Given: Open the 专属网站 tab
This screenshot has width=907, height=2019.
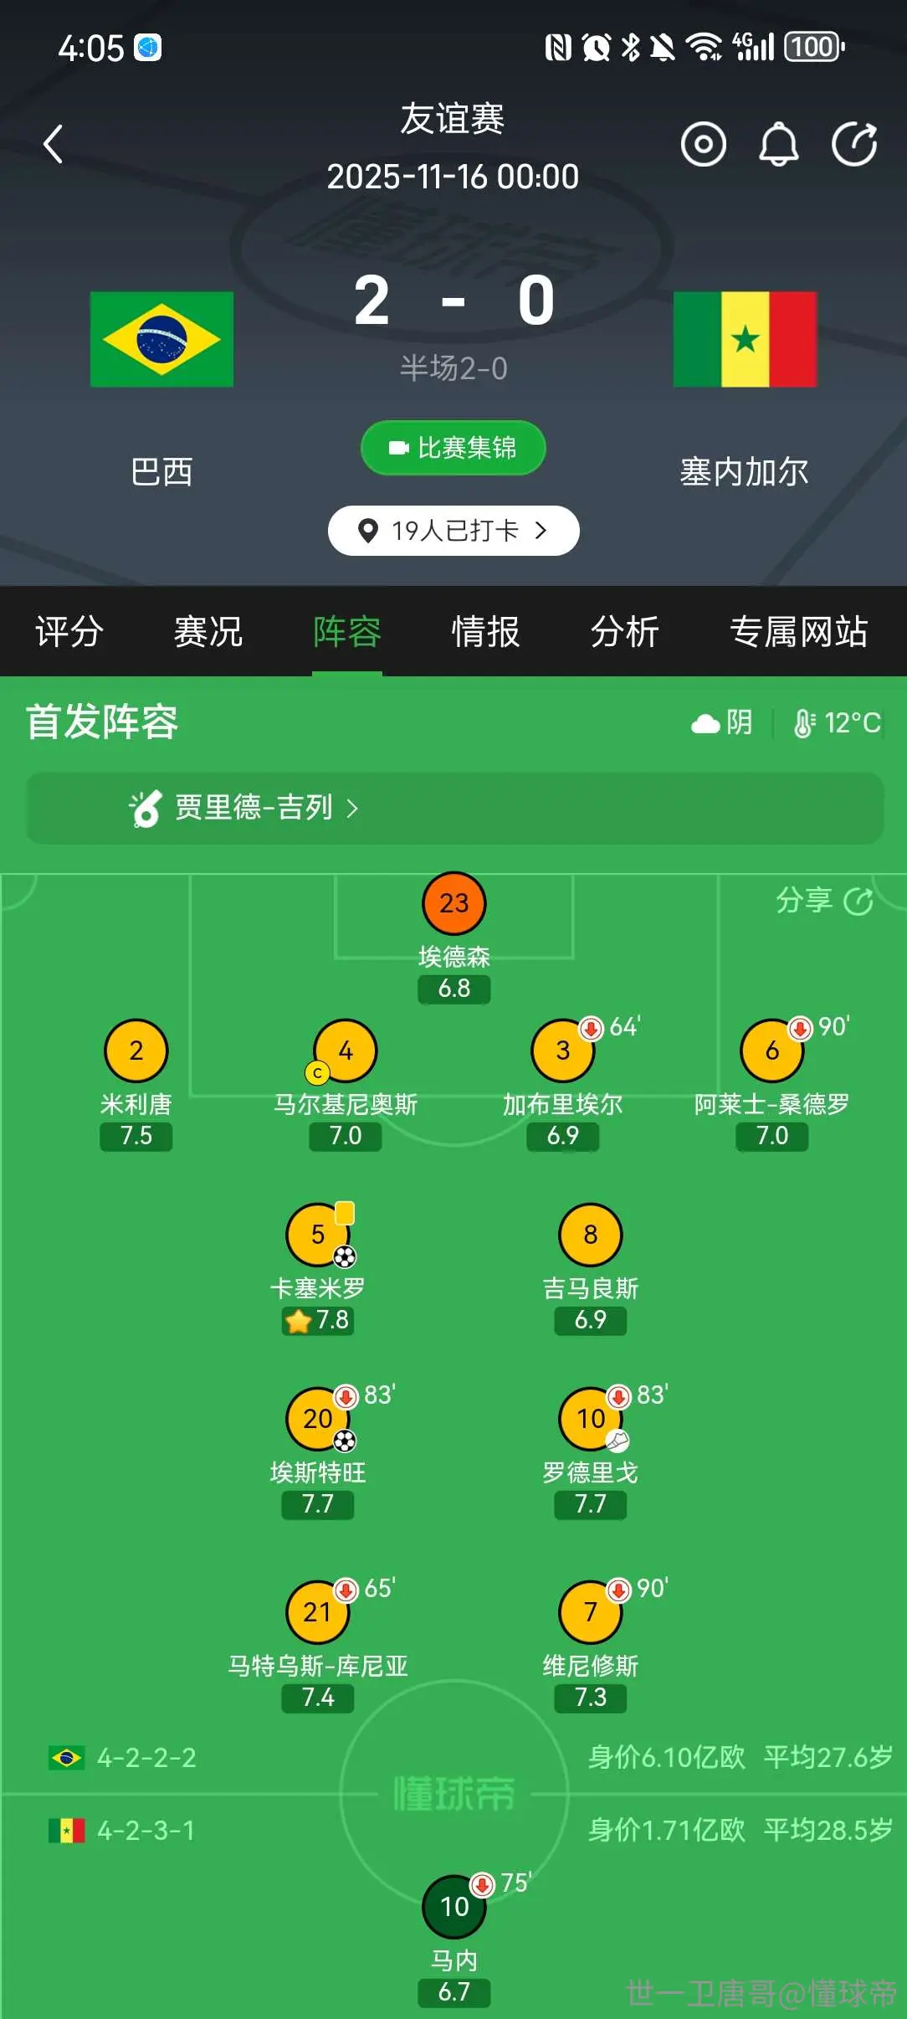Looking at the screenshot, I should pos(799,631).
